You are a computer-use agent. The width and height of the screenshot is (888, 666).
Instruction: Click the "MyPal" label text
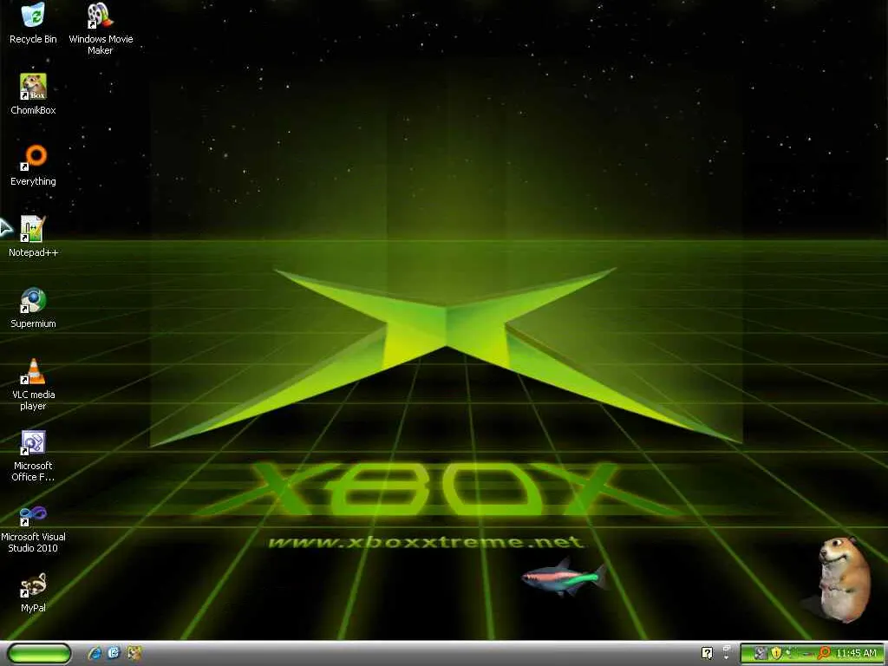coord(33,608)
